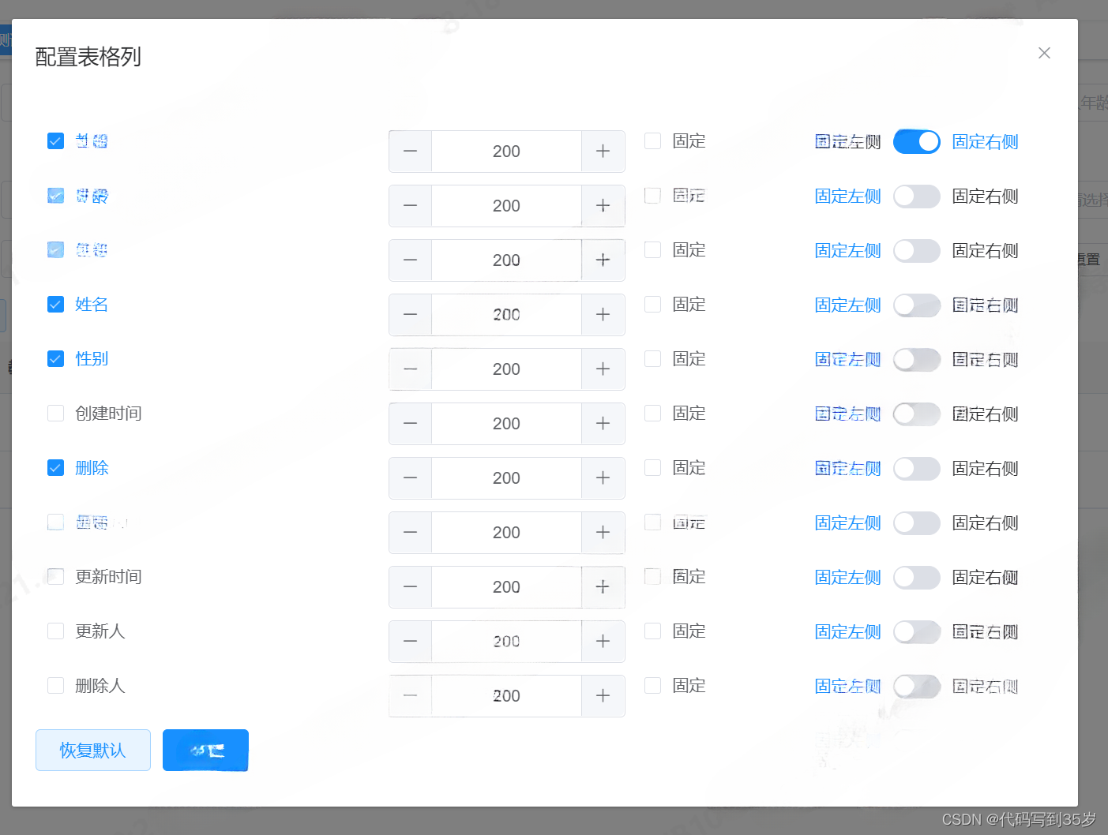The height and width of the screenshot is (835, 1108).
Task: Focus the width field in 性别 row
Action: (x=506, y=369)
